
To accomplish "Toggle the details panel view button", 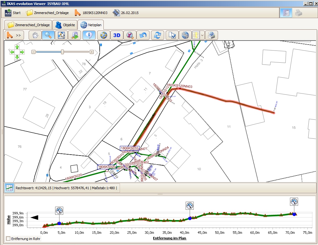I will pyautogui.click(x=286, y=13).
